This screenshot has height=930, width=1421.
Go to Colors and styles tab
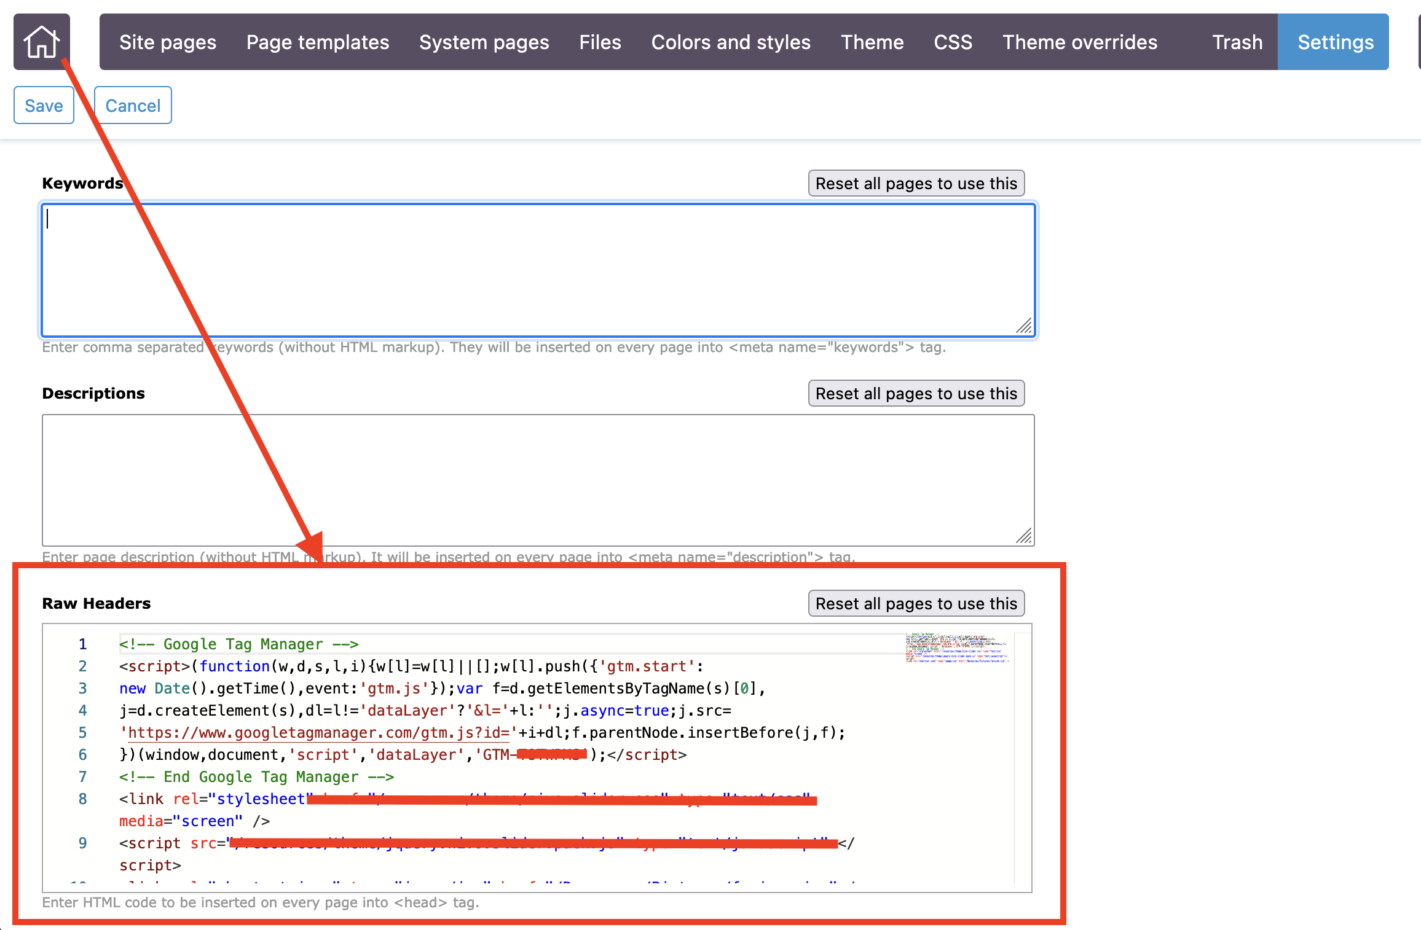(731, 42)
